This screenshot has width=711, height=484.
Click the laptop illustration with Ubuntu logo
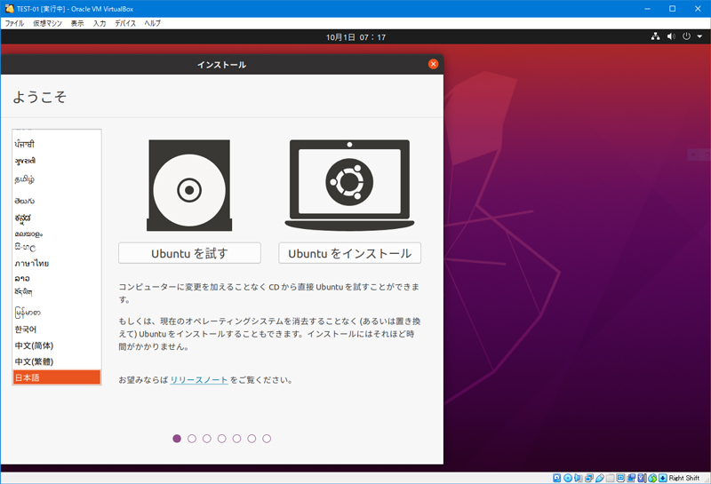pos(349,186)
